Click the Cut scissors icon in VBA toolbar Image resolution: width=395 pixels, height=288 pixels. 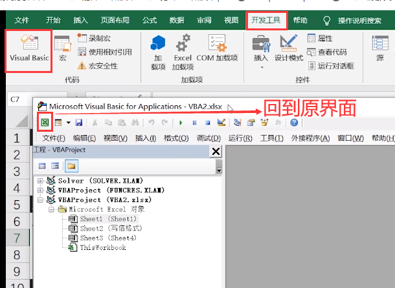[95, 123]
